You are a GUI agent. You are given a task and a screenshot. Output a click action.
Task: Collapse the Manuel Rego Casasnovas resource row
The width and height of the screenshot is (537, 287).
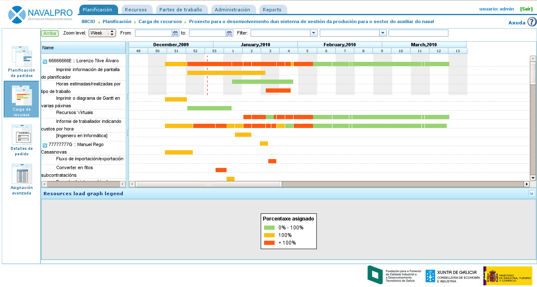pos(45,145)
